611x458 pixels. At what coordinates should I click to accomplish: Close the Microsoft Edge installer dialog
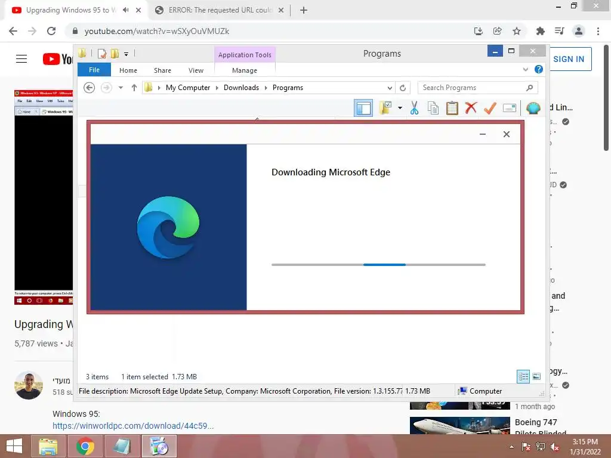[x=506, y=134]
